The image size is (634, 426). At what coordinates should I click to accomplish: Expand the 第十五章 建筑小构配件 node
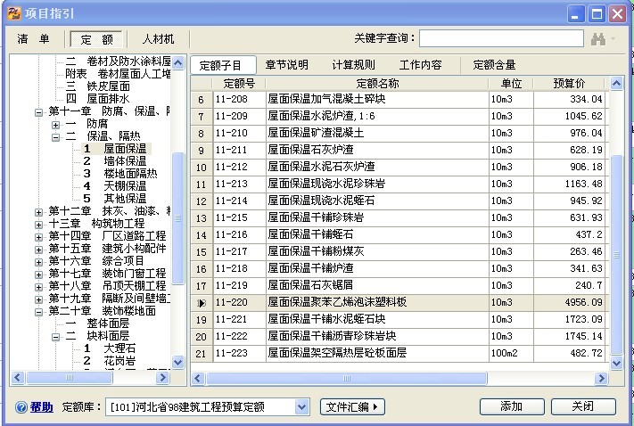coord(39,250)
